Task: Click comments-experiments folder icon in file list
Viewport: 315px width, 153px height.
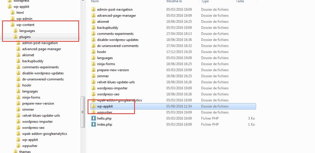Action: 93,34
